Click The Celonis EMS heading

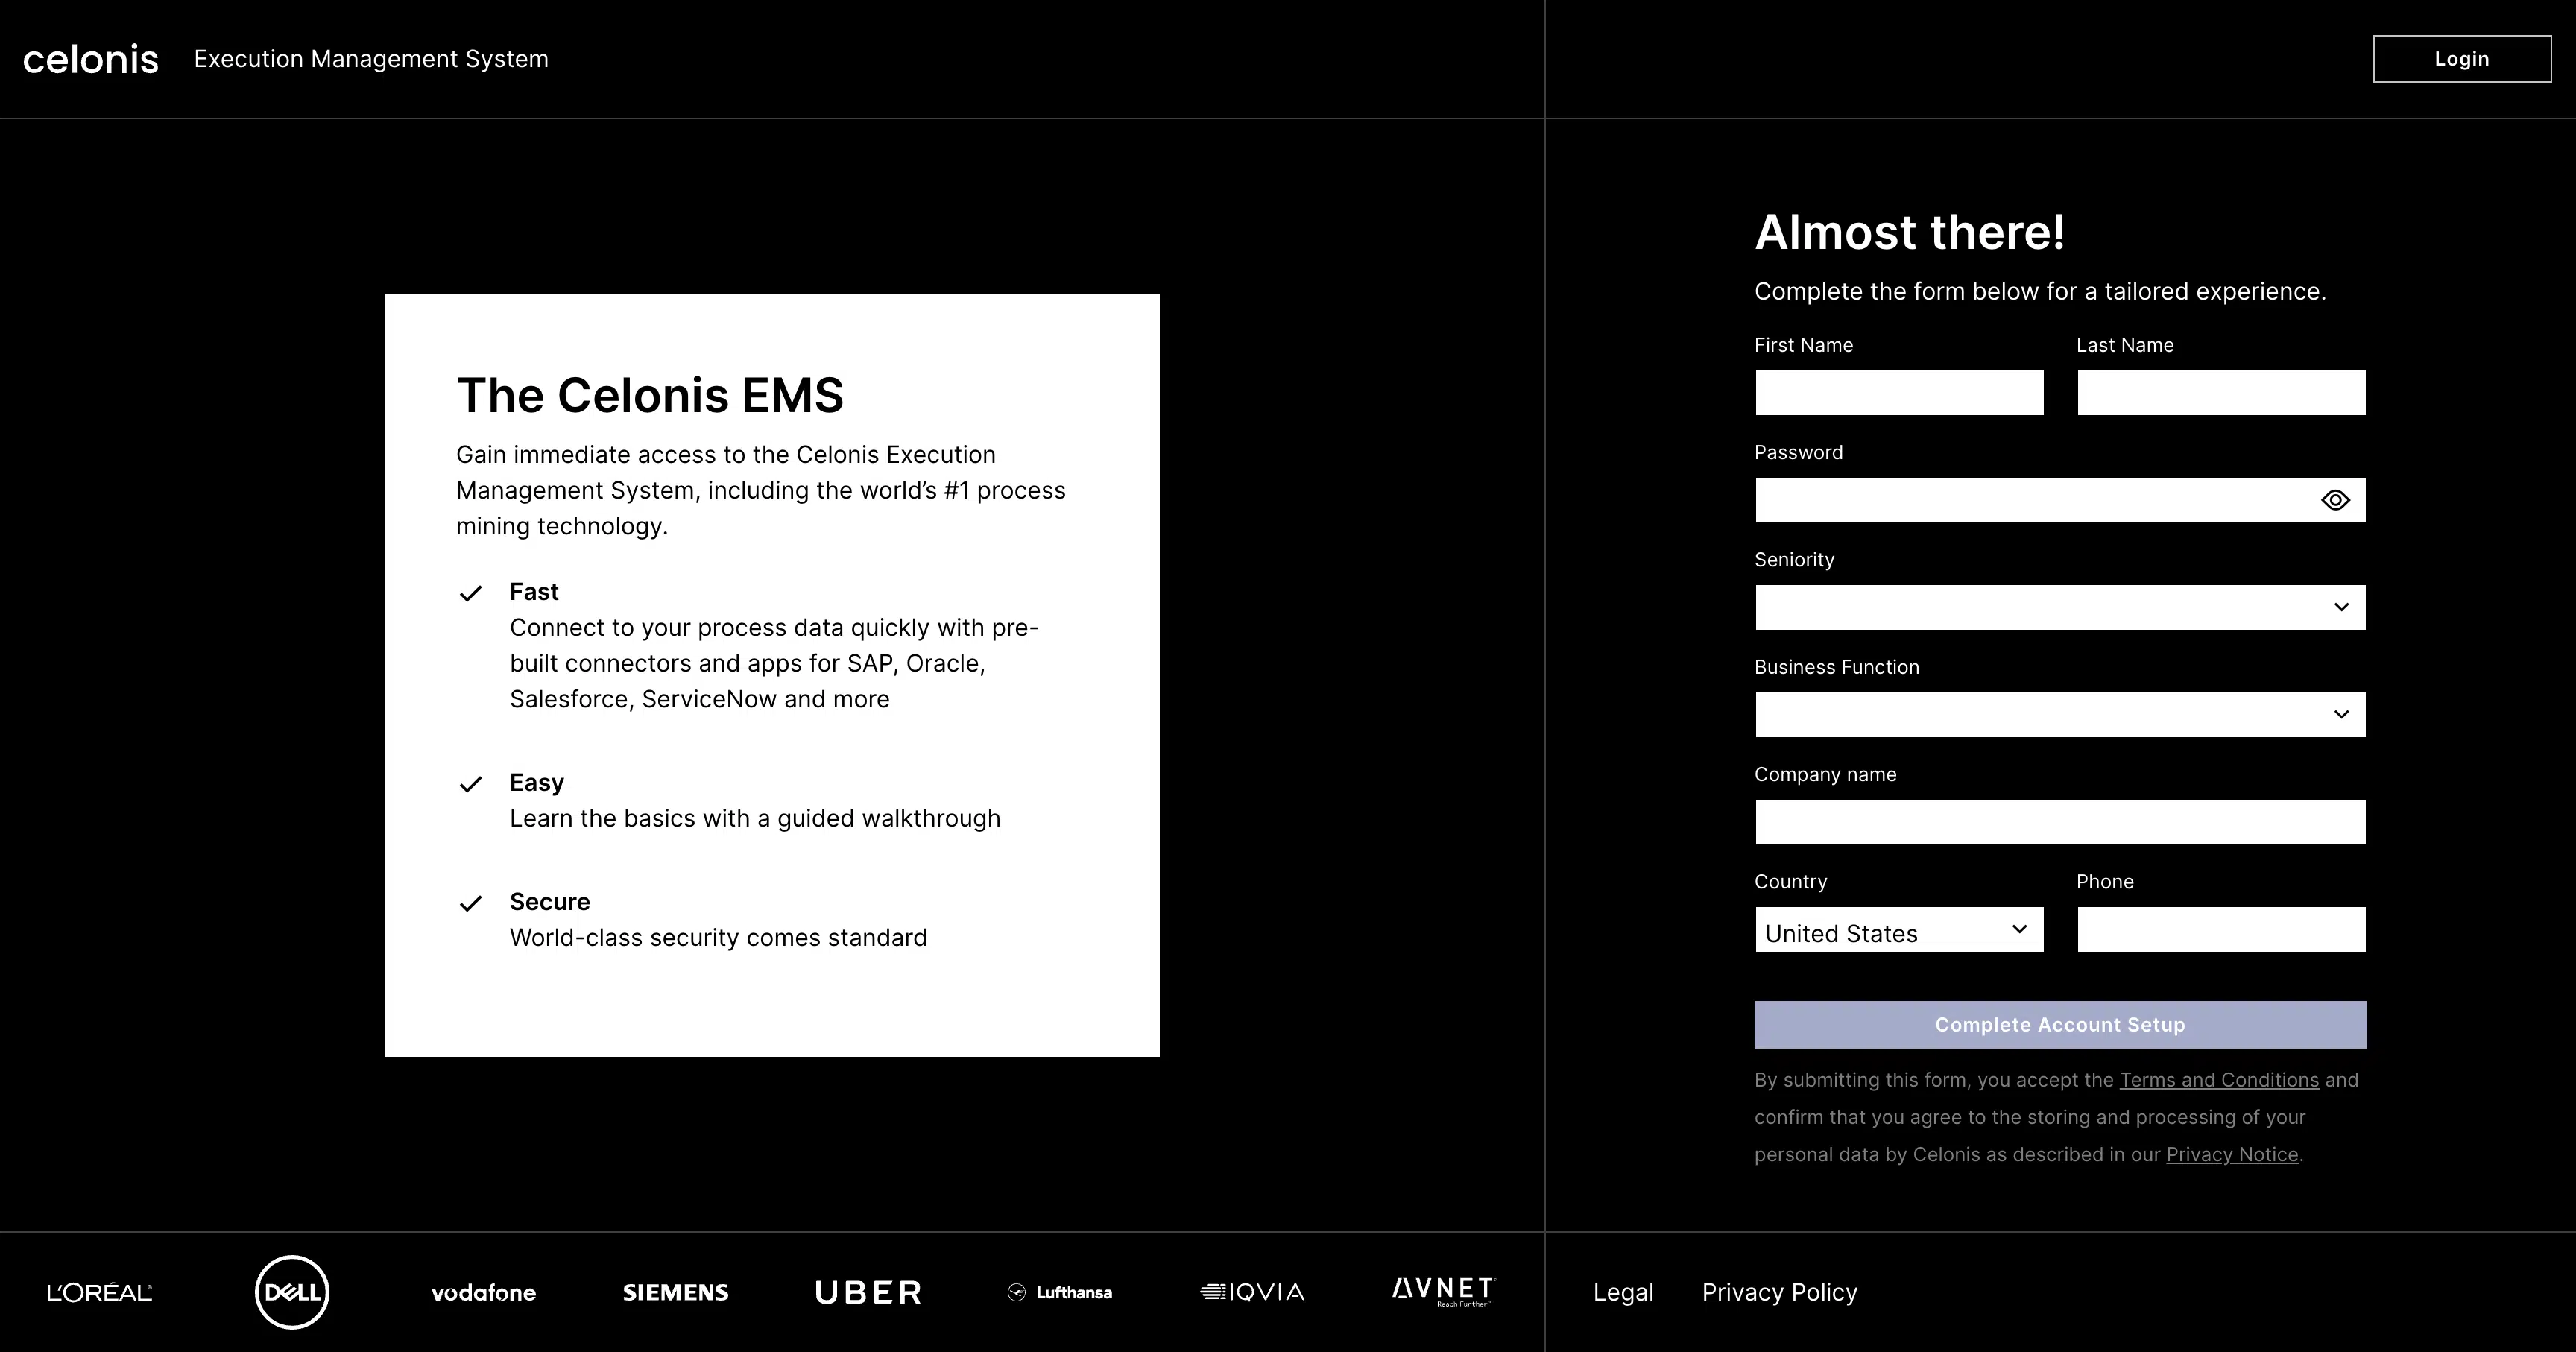(x=650, y=395)
